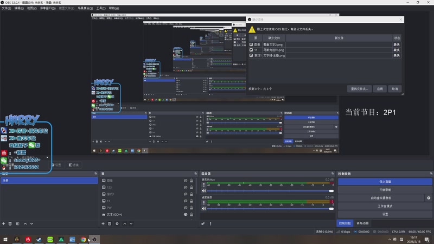434x244 pixels.
Task: Adjust the 桌面音频 volume slider
Action: click(270, 209)
